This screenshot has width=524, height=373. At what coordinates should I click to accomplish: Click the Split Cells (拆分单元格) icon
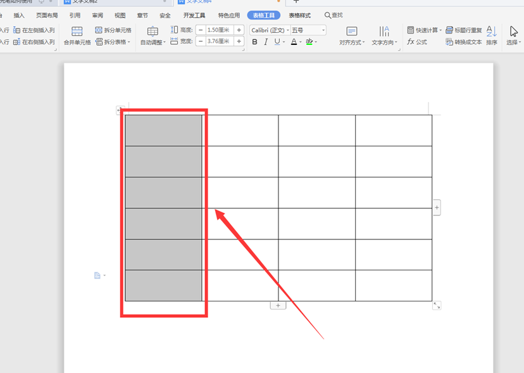(x=98, y=30)
